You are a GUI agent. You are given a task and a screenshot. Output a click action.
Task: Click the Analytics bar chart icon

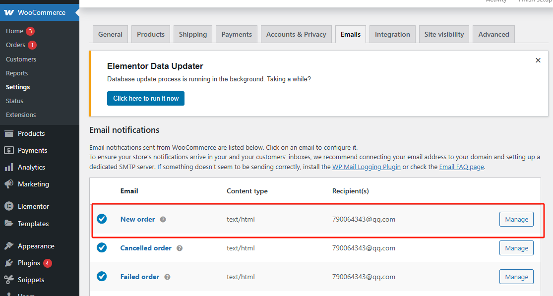coord(9,167)
